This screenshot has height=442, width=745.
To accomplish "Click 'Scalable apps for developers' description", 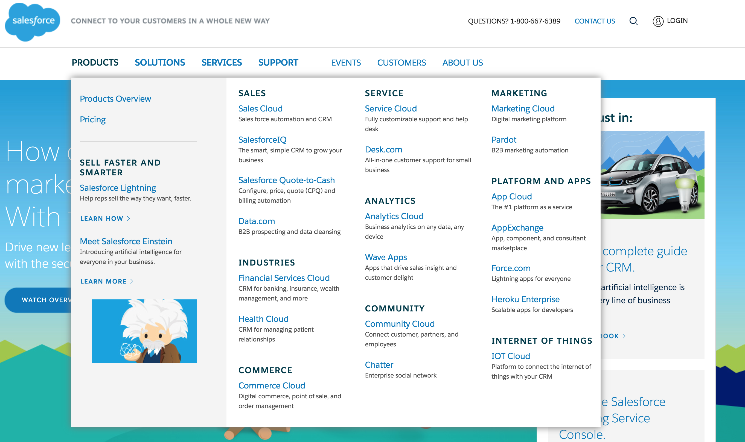I will [532, 310].
